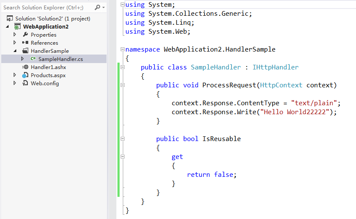Viewport: 356px width, 219px height.
Task: Select SampleHandler.cs in the tree
Action: click(61, 59)
